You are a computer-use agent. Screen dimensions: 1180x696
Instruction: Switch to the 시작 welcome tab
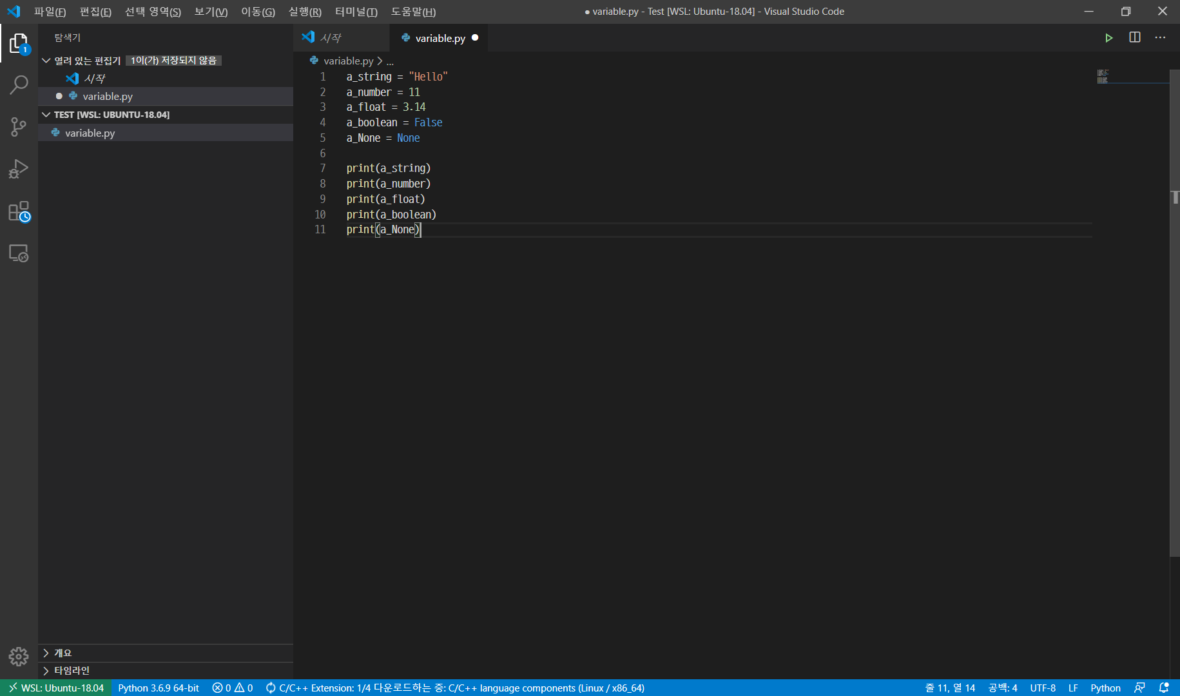click(x=342, y=38)
